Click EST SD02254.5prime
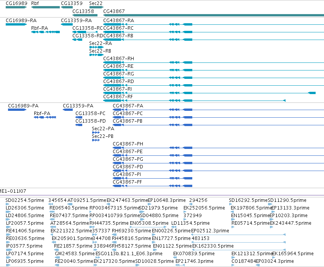The width and height of the screenshot is (324, 267). [25, 200]
